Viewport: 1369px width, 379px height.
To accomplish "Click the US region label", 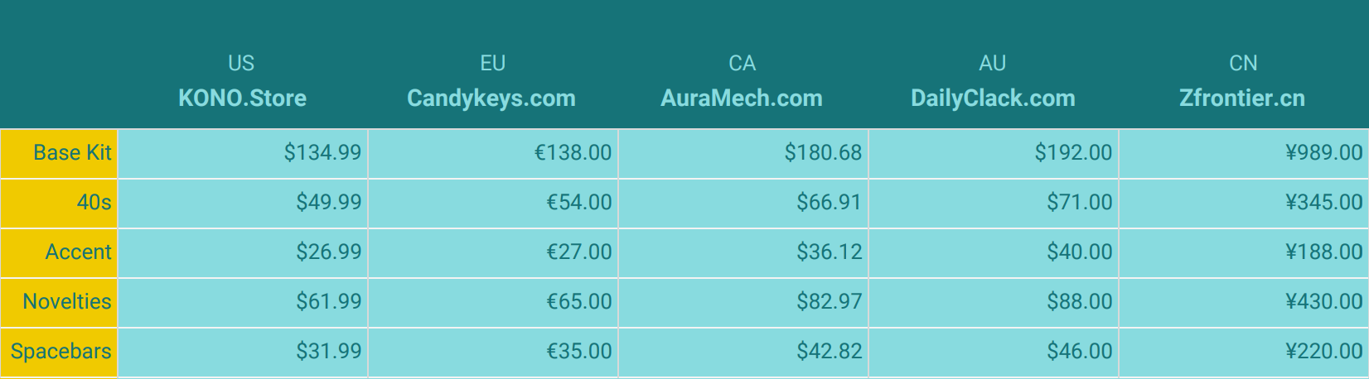I will (241, 64).
